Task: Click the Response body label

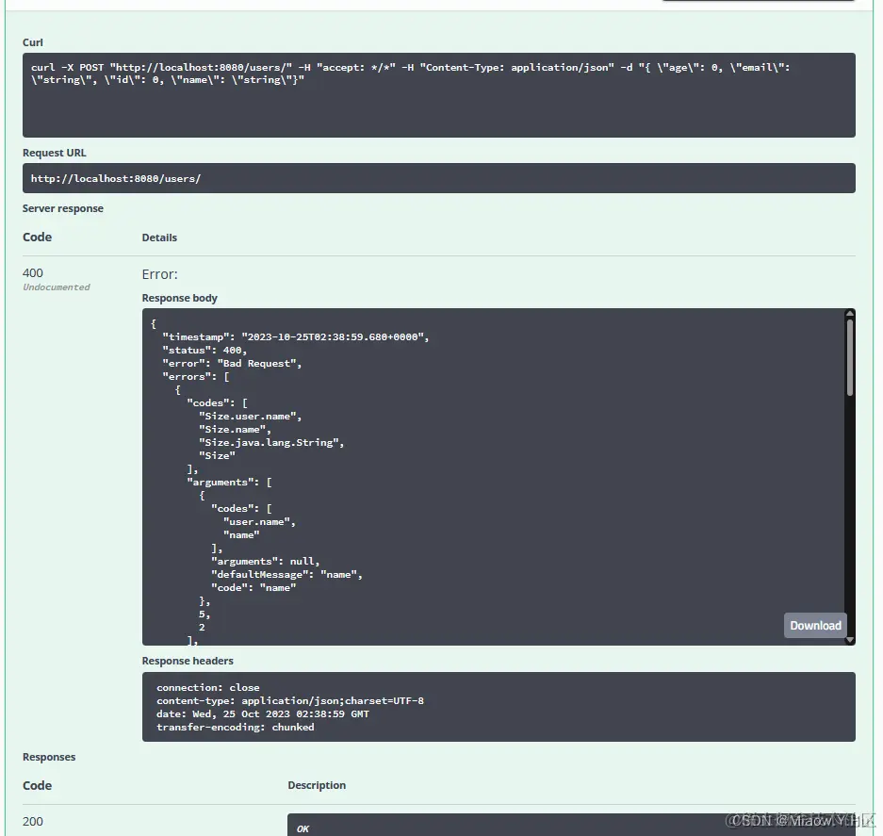Action: [x=180, y=298]
